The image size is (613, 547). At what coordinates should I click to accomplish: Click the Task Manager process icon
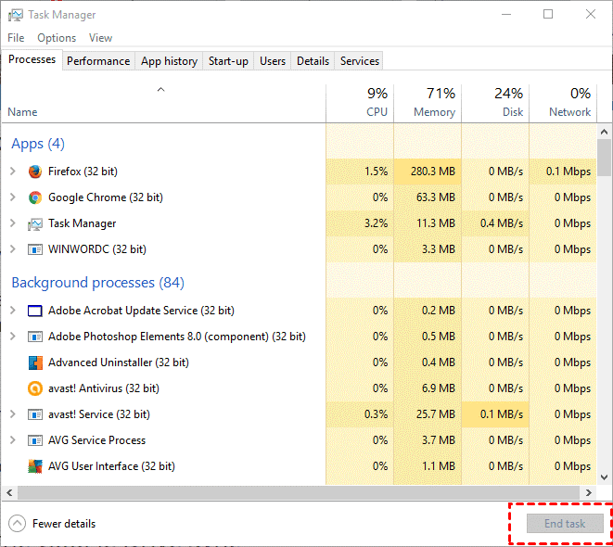(x=35, y=223)
